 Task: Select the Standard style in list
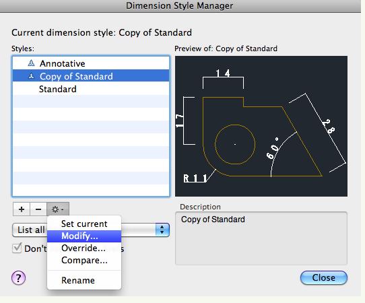(x=91, y=89)
